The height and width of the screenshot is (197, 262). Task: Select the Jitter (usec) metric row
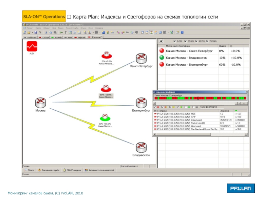click(x=200, y=126)
